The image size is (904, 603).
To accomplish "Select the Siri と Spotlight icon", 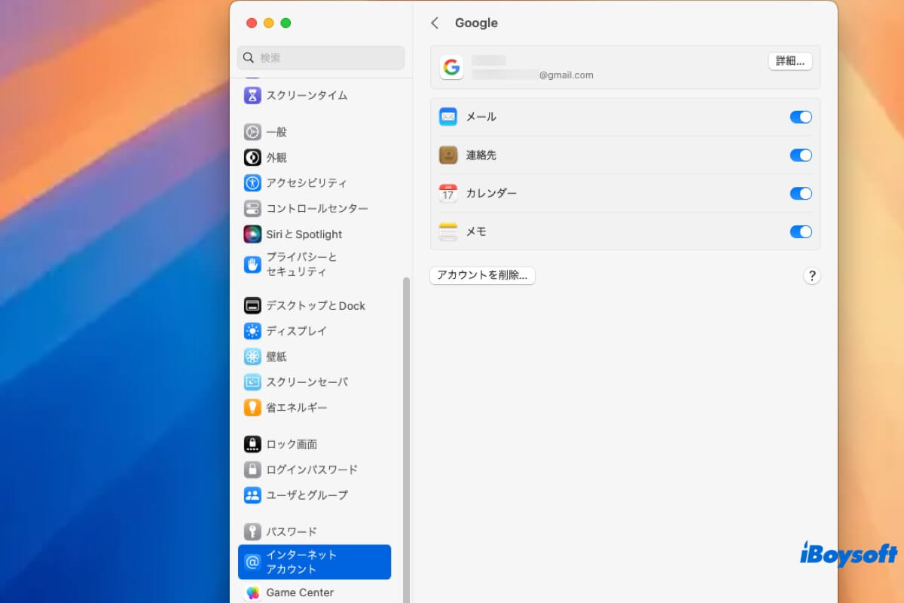I will coord(252,234).
